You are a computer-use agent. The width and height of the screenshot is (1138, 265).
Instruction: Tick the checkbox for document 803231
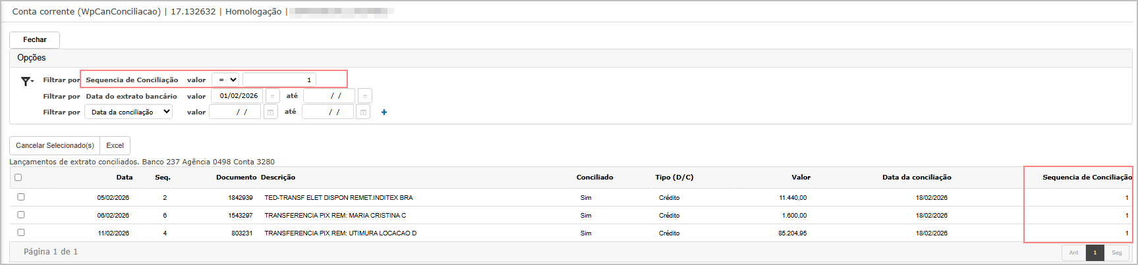(21, 233)
